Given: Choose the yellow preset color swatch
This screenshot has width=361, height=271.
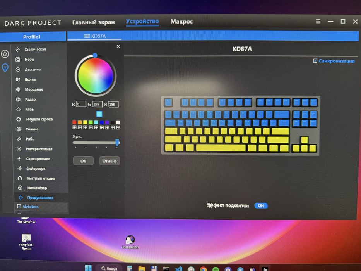Looking at the screenshot, I should point(85,122).
